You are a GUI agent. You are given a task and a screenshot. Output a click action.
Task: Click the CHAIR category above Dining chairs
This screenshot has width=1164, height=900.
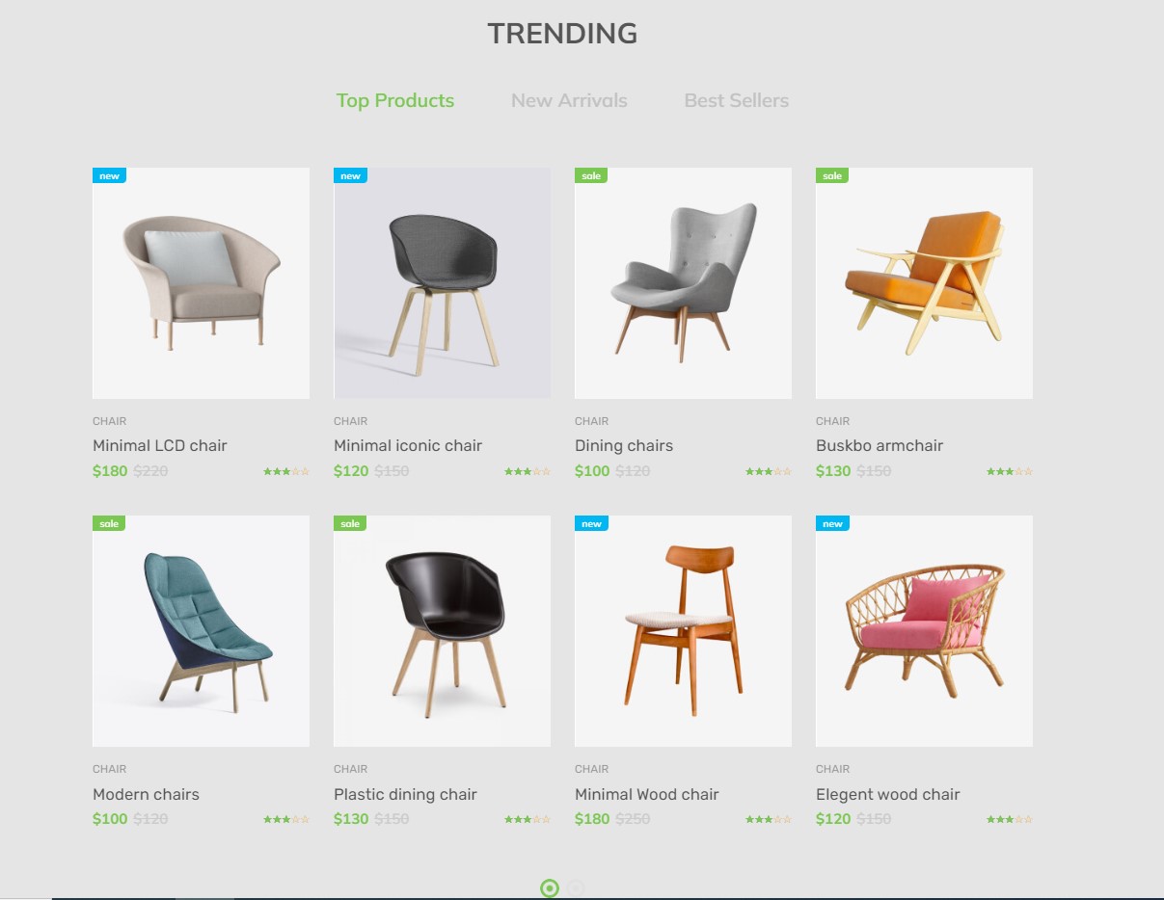point(591,421)
